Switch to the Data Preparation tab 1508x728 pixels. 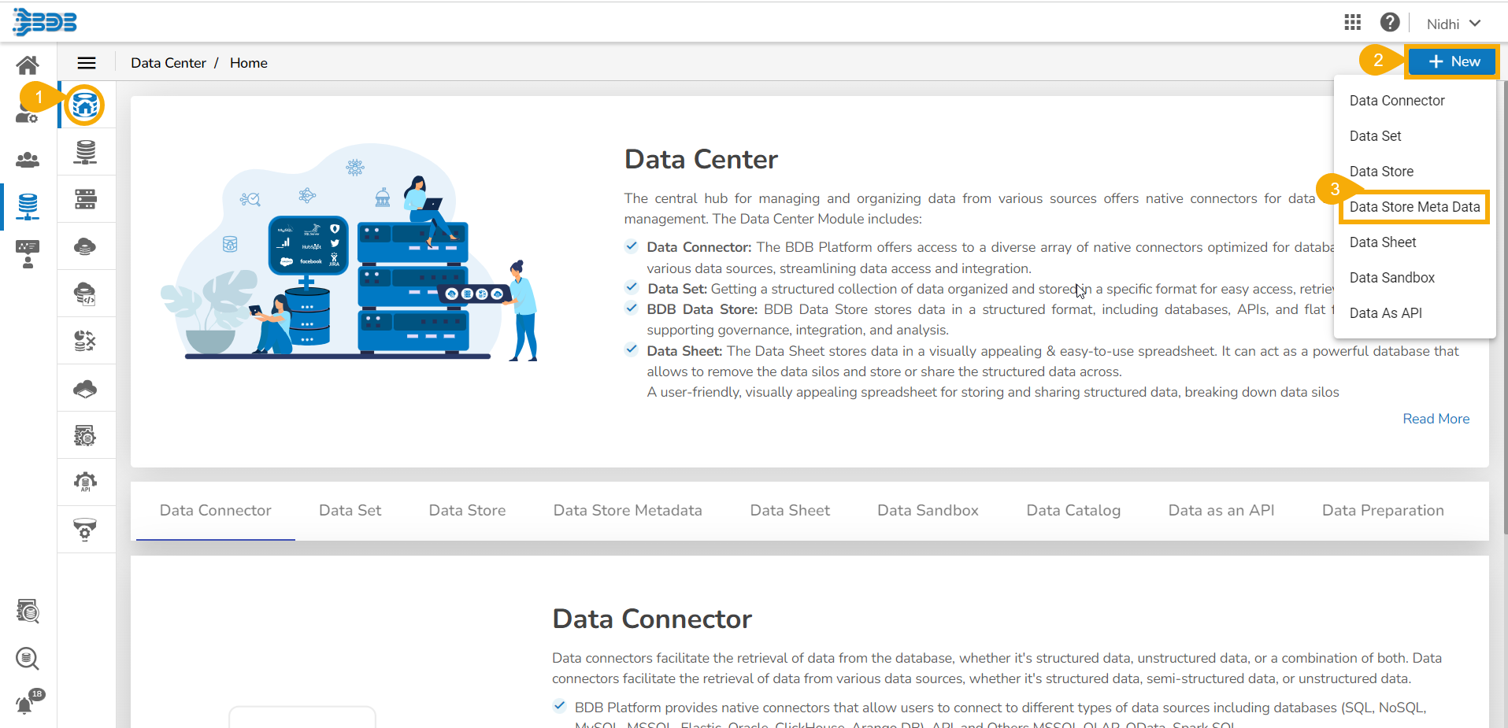click(1383, 511)
